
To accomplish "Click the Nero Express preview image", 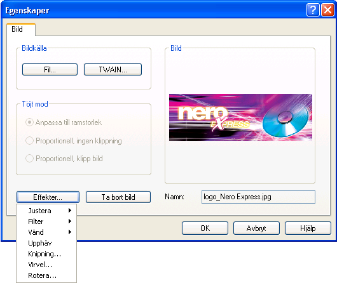I will click(x=240, y=117).
